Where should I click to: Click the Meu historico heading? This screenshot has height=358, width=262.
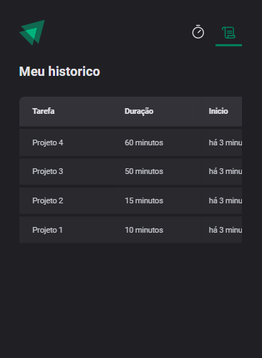(59, 72)
